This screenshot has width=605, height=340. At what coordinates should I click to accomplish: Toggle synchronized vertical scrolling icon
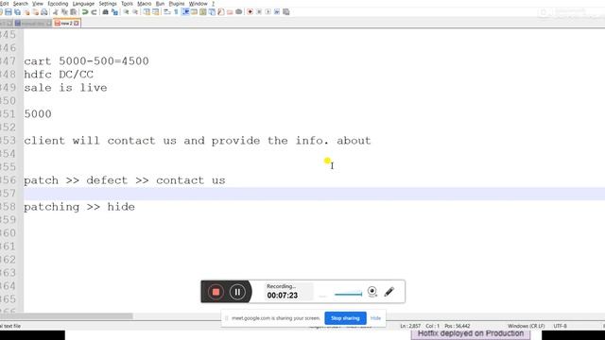[x=147, y=12]
